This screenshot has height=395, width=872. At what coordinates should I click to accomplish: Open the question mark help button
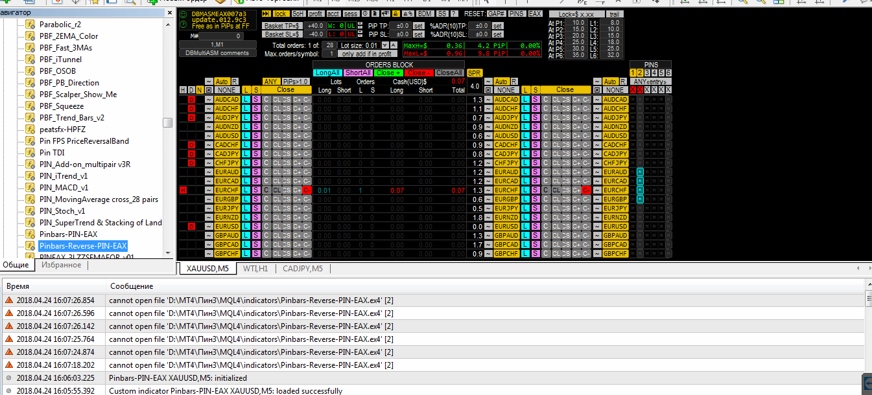coord(454,14)
